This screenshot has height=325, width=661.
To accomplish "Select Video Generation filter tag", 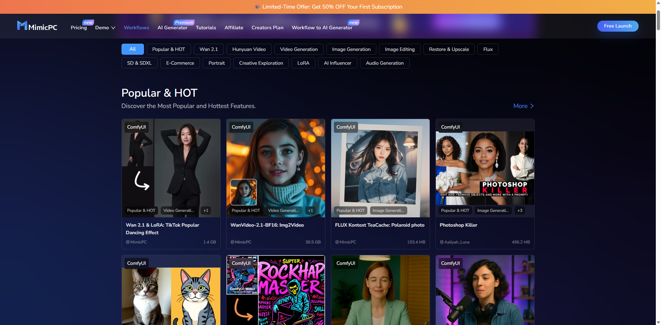I will (x=299, y=49).
